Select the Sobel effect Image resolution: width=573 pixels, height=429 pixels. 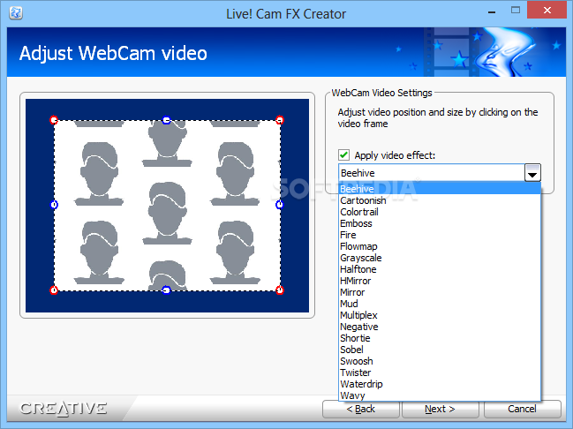(x=440, y=350)
